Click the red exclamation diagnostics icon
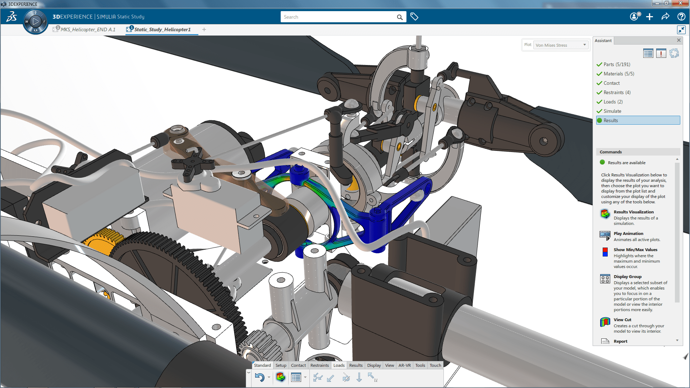This screenshot has height=388, width=690. tap(661, 54)
